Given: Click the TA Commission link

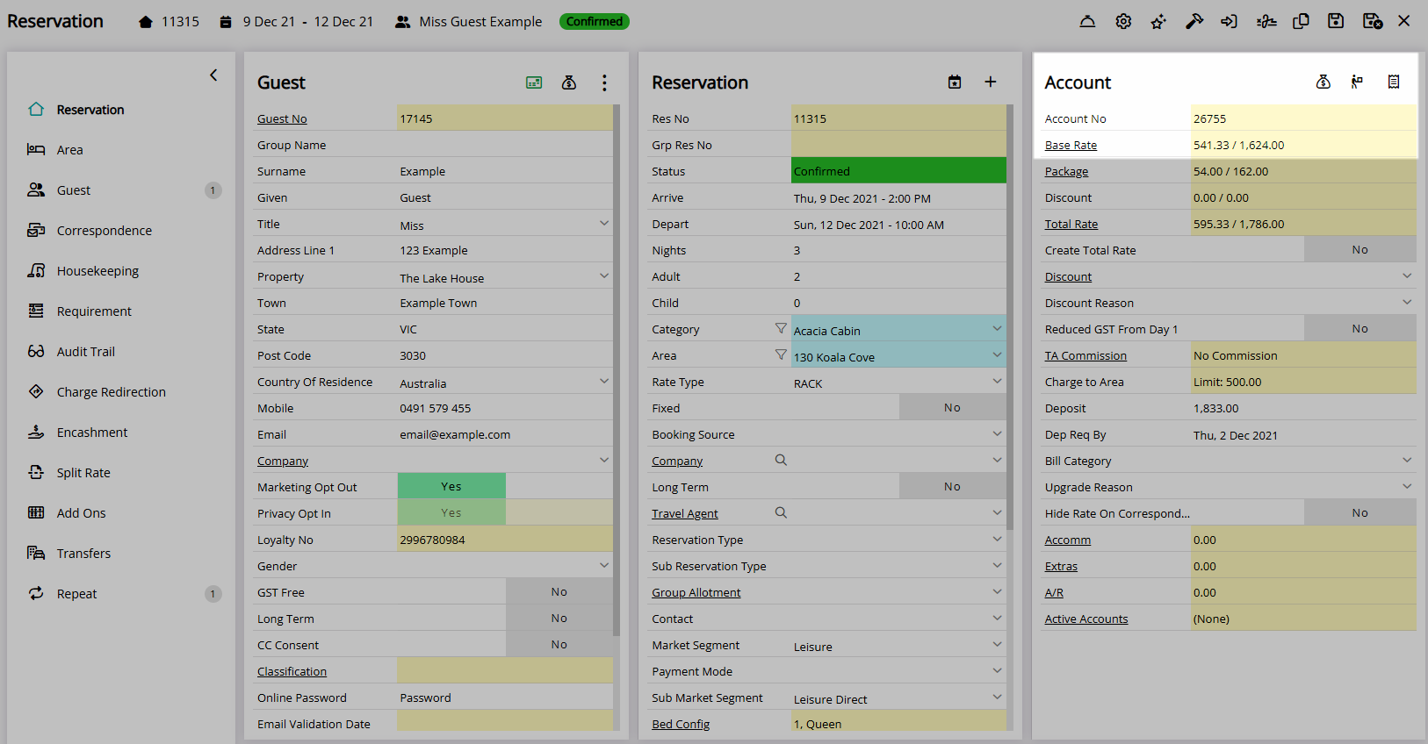Looking at the screenshot, I should (1085, 355).
